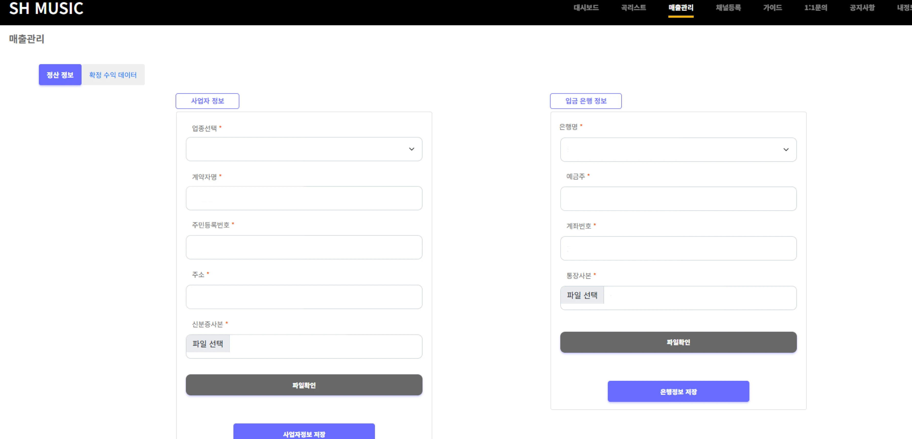
Task: Click 파일확인 under 통장사본
Action: (x=678, y=342)
